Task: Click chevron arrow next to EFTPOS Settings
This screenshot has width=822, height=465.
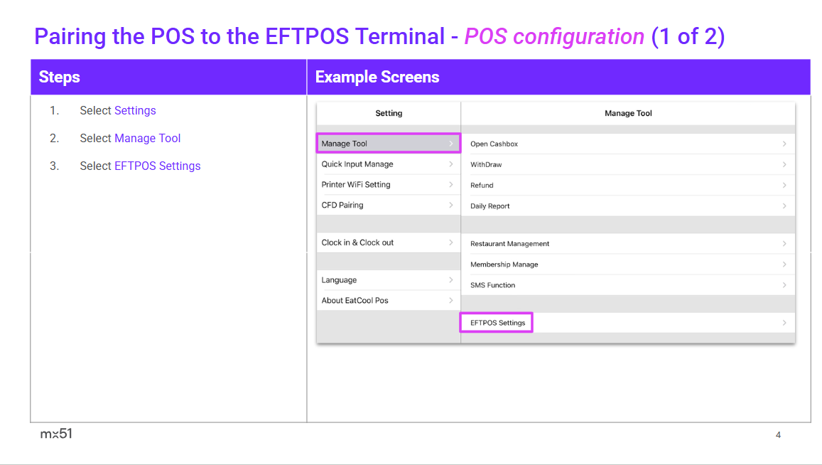Action: pyautogui.click(x=784, y=323)
